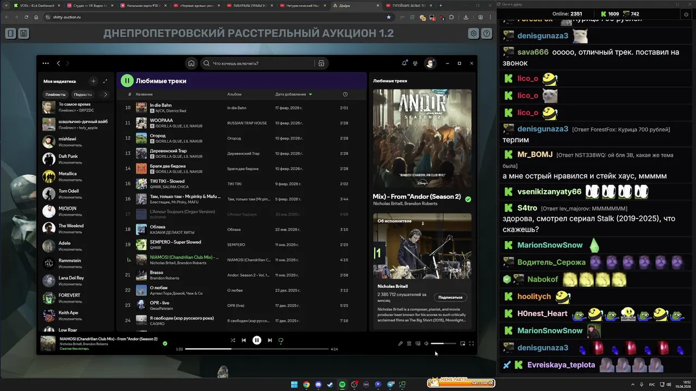Switch to Студия — VK Видео browser tab
Image resolution: width=696 pixels, height=391 pixels.
pos(90,5)
